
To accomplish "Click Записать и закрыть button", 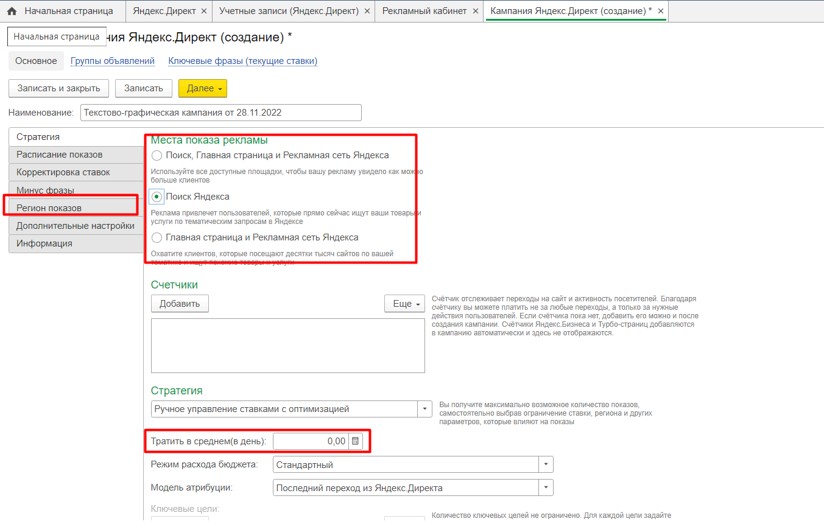I will (x=58, y=88).
